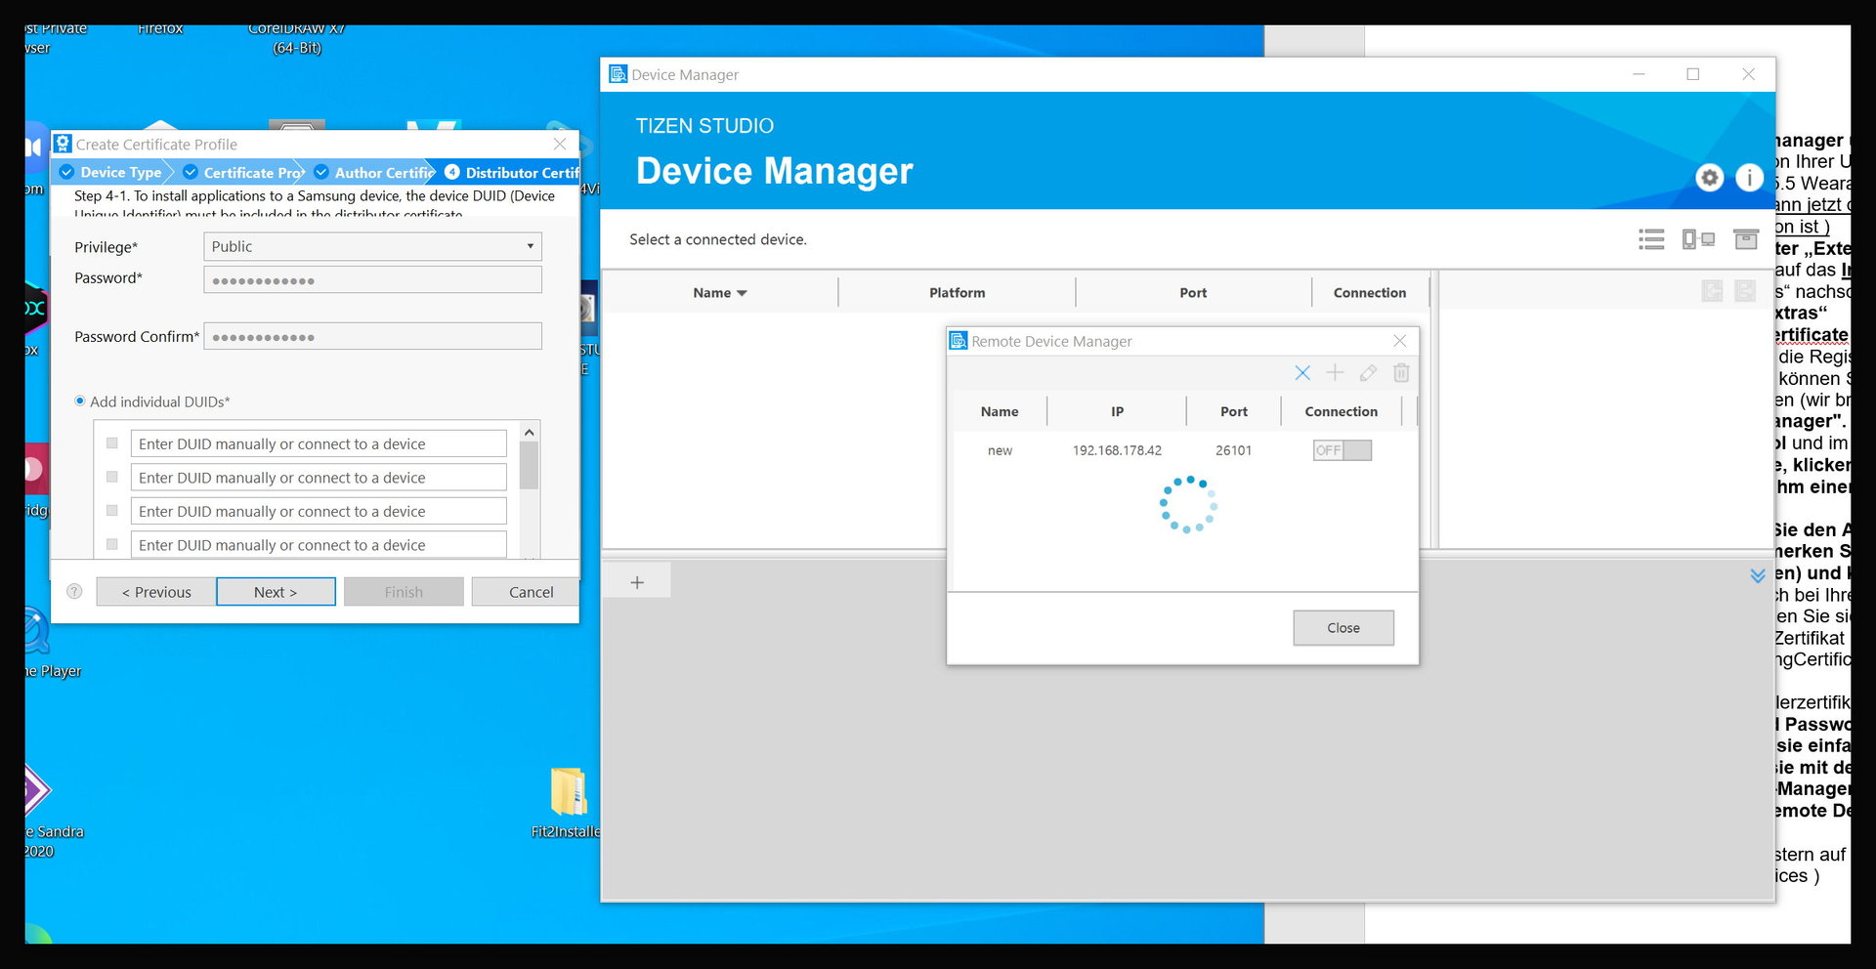Open the Remote Device Manager phone-to-PC icon
Screen dimensions: 1876x969
(x=1698, y=239)
